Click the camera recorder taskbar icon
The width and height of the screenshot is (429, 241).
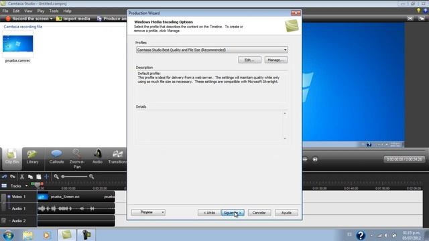point(86,235)
